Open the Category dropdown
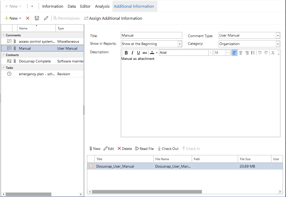 tap(278, 44)
